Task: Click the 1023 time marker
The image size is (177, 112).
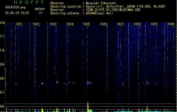Action: 53,24
